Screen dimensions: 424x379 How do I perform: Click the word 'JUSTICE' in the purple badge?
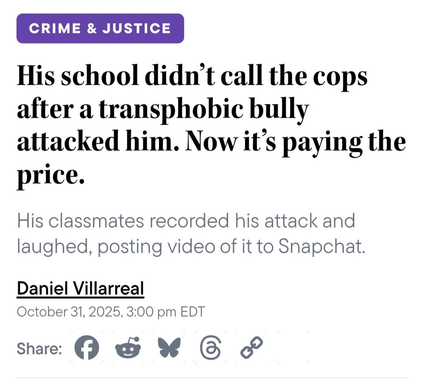[137, 28]
